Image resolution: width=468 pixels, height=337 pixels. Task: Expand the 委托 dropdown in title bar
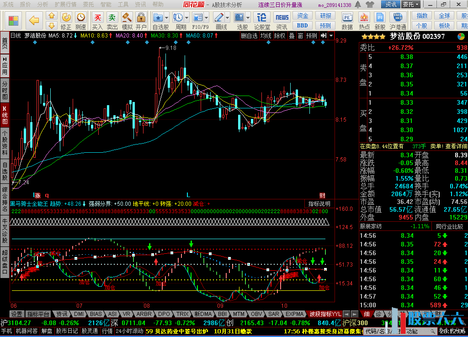tap(411, 5)
